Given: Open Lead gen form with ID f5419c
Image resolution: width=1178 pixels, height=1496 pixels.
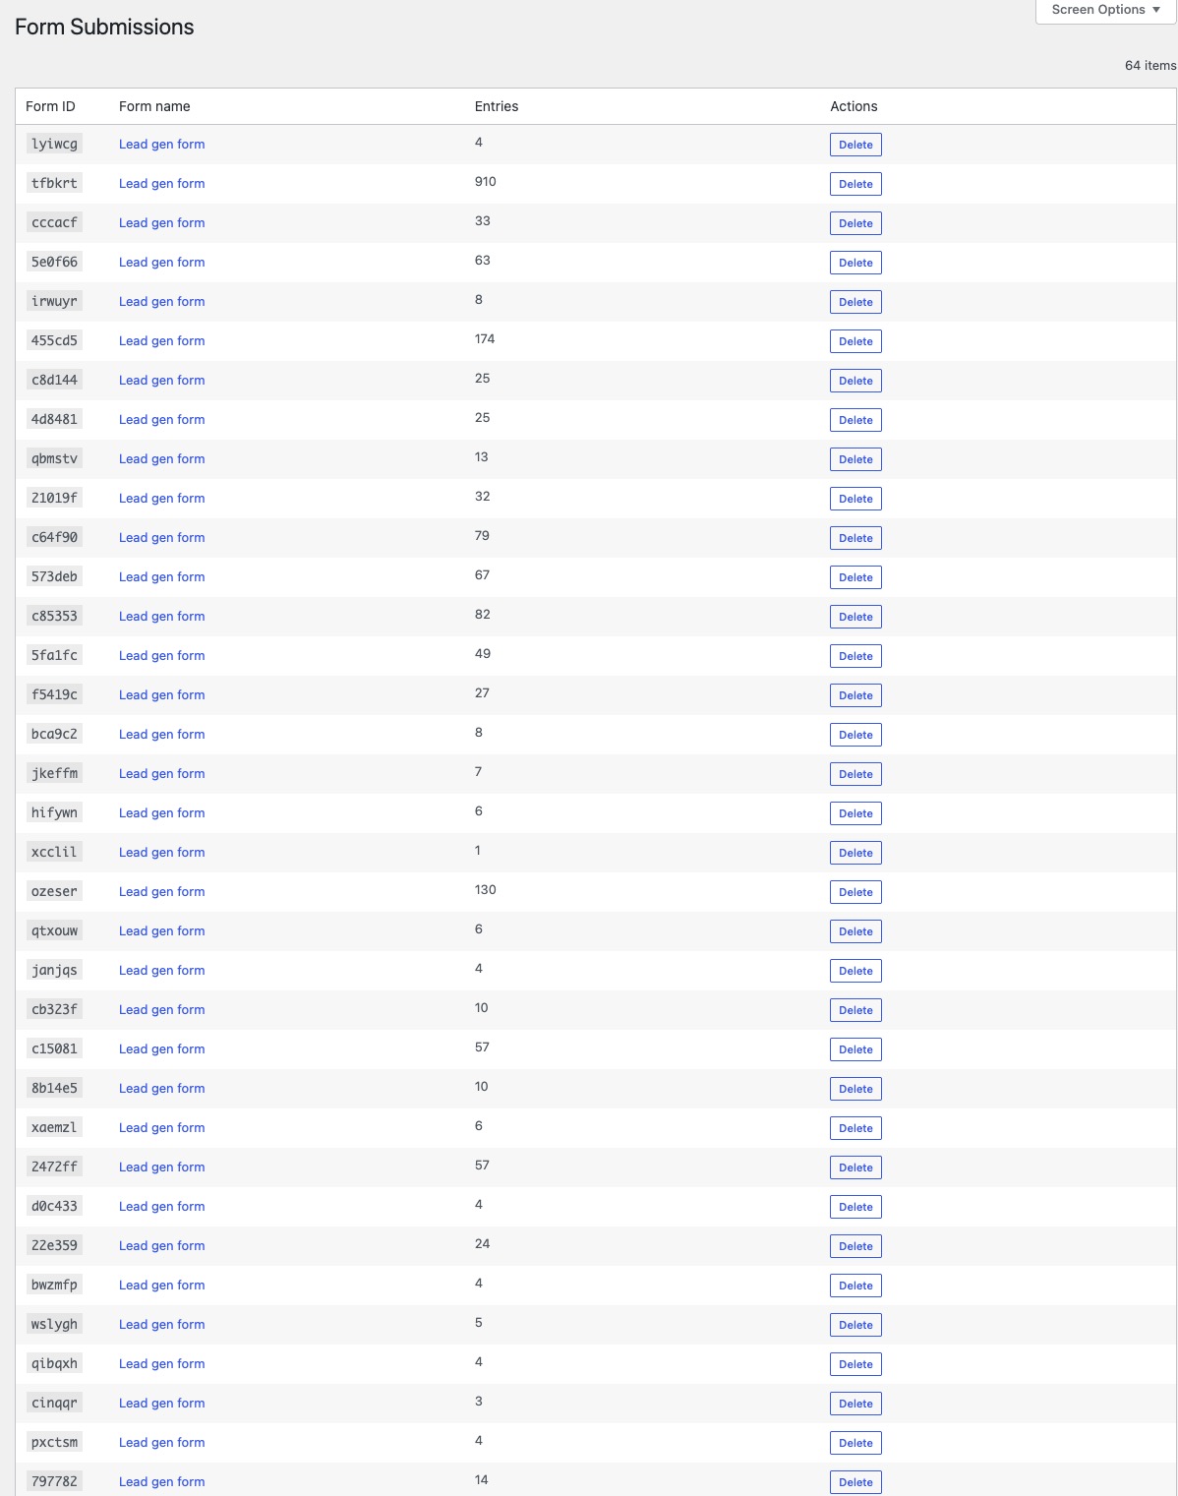Looking at the screenshot, I should (x=162, y=695).
